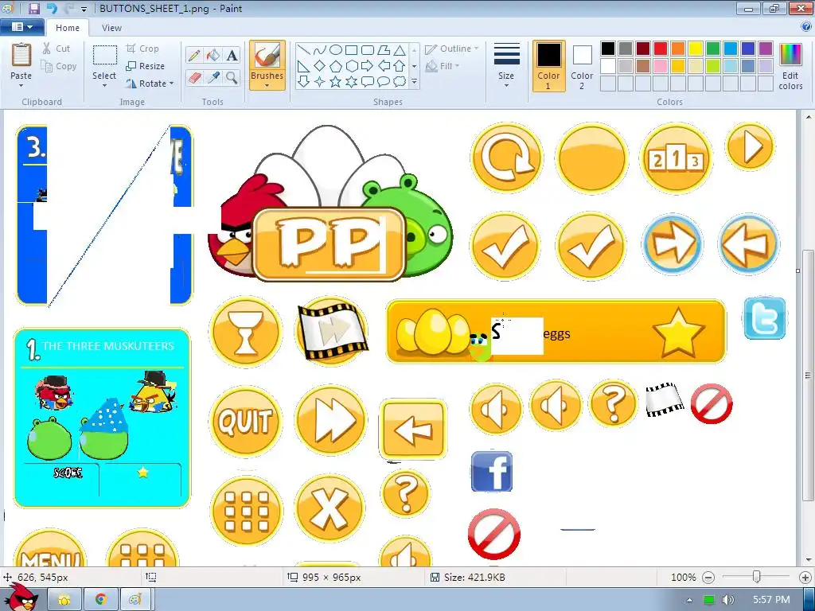The width and height of the screenshot is (815, 611).
Task: Click the QUIT button on canvas
Action: 246,421
